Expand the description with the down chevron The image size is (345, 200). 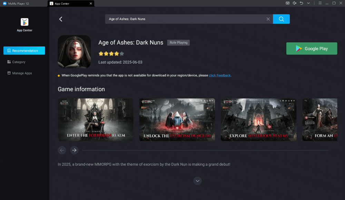(x=198, y=181)
